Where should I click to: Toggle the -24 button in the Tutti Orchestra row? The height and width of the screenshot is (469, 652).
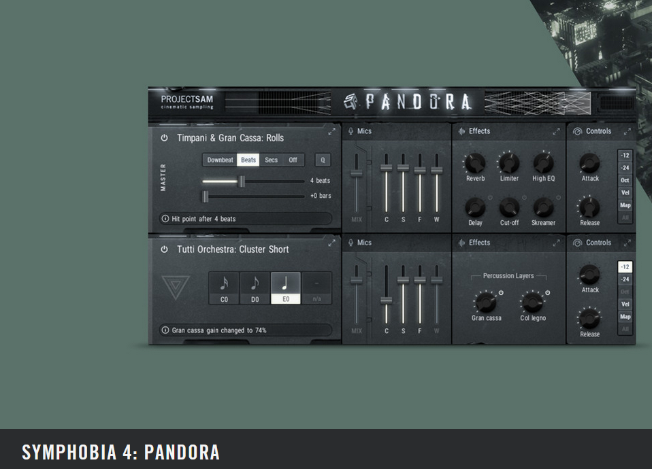(625, 279)
